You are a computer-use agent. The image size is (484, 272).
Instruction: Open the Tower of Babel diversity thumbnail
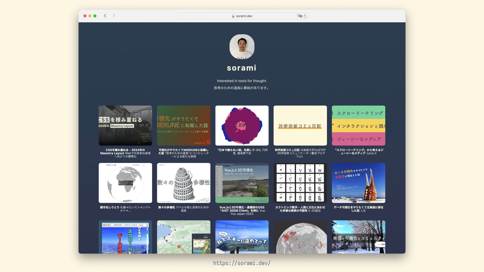[184, 183]
